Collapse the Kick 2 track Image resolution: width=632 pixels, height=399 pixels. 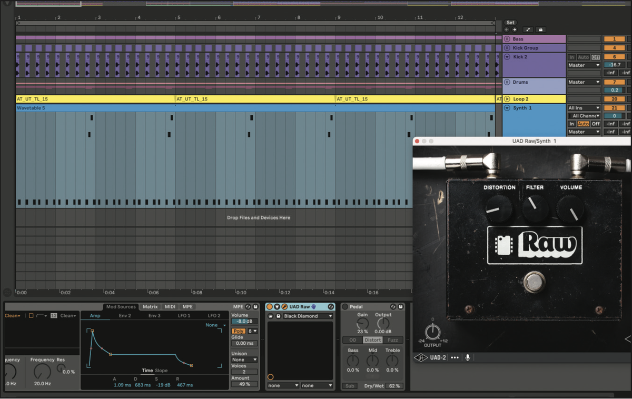pyautogui.click(x=507, y=57)
